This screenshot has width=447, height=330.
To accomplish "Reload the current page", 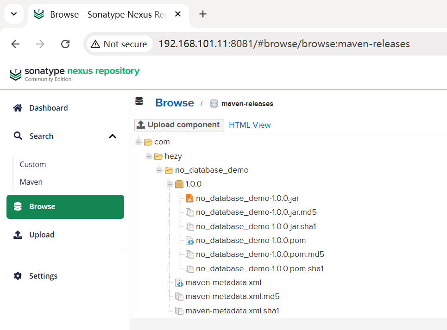I will coord(65,44).
